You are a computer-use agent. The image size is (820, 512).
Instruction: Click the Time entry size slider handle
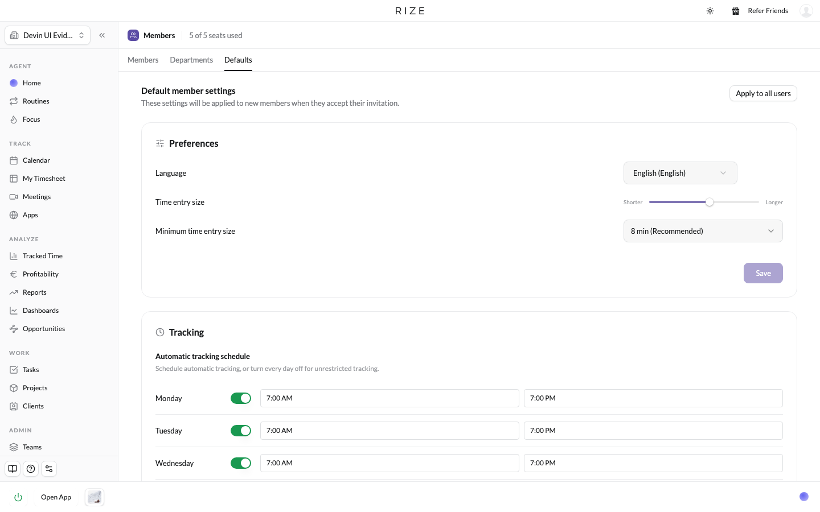point(710,202)
